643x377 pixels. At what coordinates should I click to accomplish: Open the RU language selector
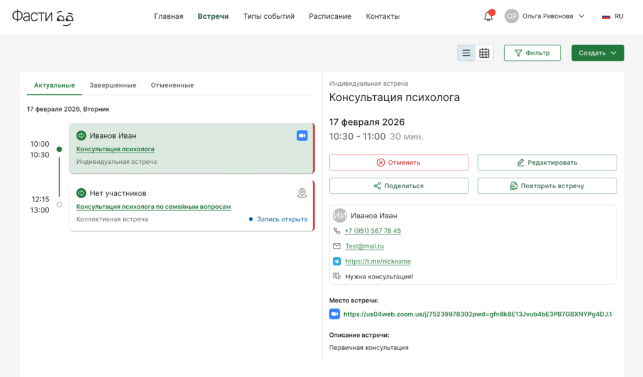613,16
